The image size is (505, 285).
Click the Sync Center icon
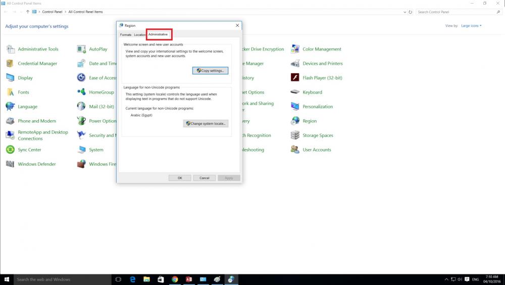click(10, 150)
